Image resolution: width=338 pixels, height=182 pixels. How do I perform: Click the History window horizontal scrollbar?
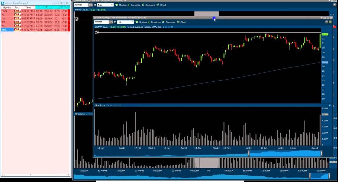coord(36,175)
